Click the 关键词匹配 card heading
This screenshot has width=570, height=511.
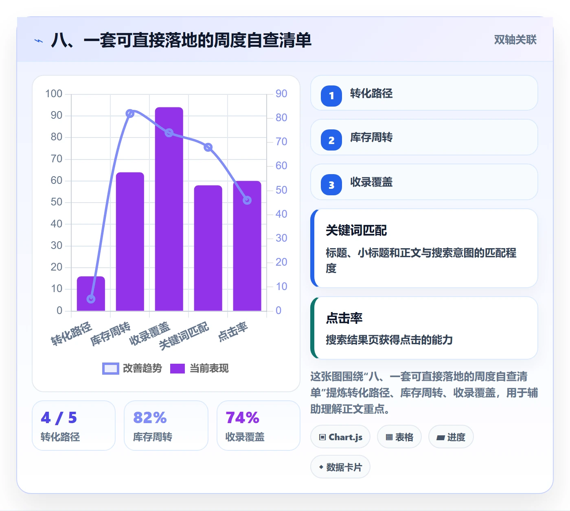356,231
